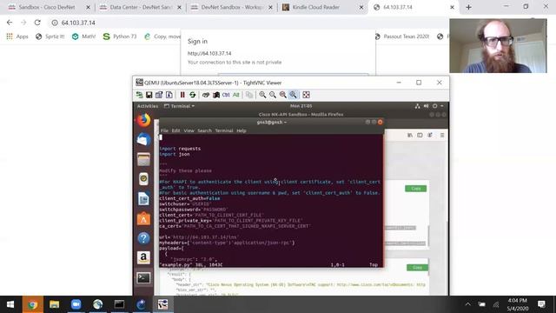
Task: Open the terminal Edit menu
Action: (175, 130)
